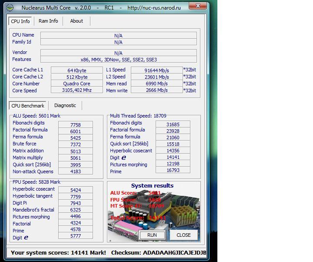Start the benchmark with the RUN button
This screenshot has width=313, height=262.
[152, 235]
